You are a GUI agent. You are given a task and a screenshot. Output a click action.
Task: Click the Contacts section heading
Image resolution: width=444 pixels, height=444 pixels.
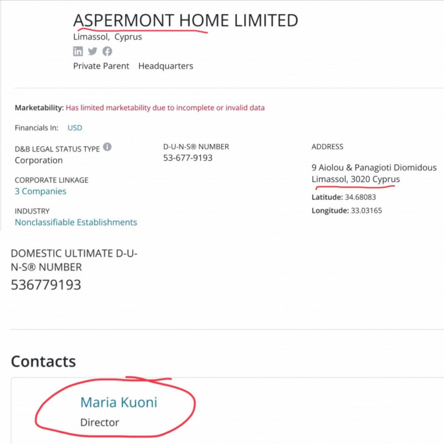coord(43,362)
